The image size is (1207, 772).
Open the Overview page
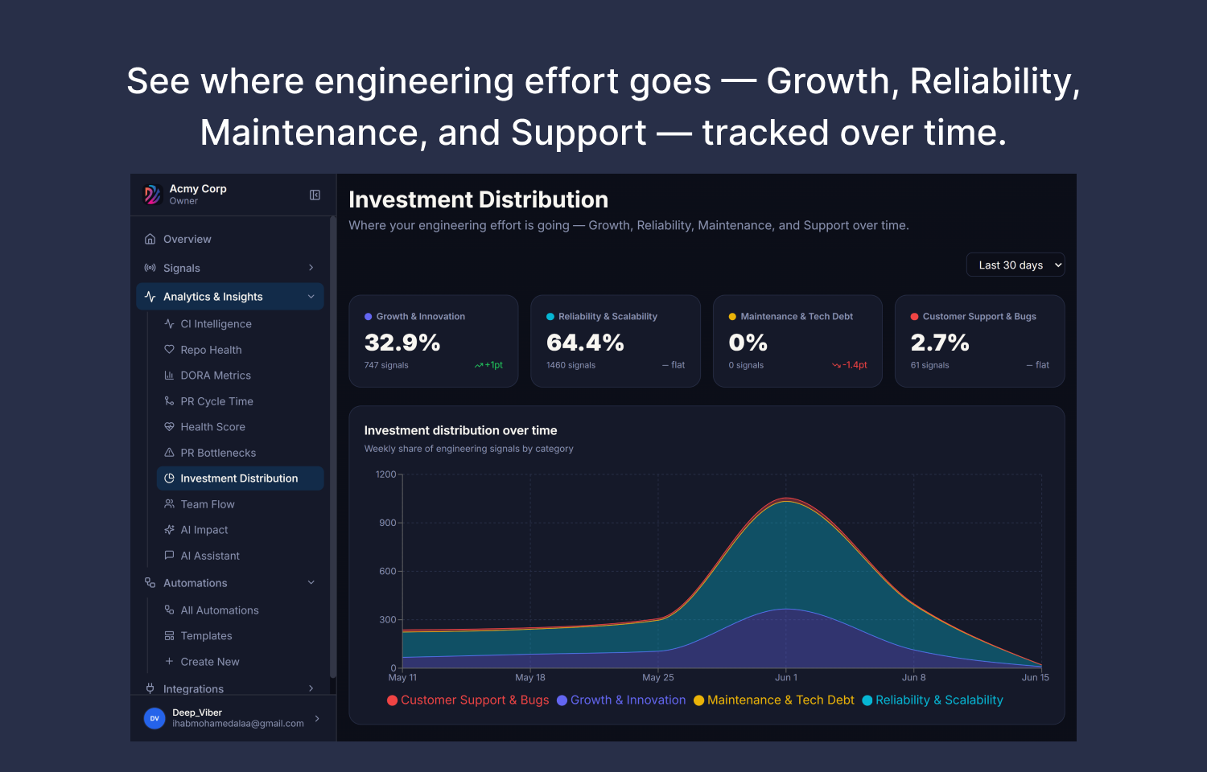(230, 239)
